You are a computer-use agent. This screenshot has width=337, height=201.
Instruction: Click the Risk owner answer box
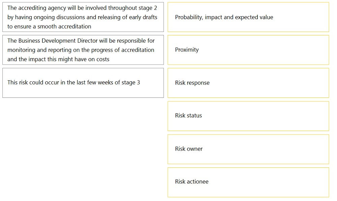(248, 149)
